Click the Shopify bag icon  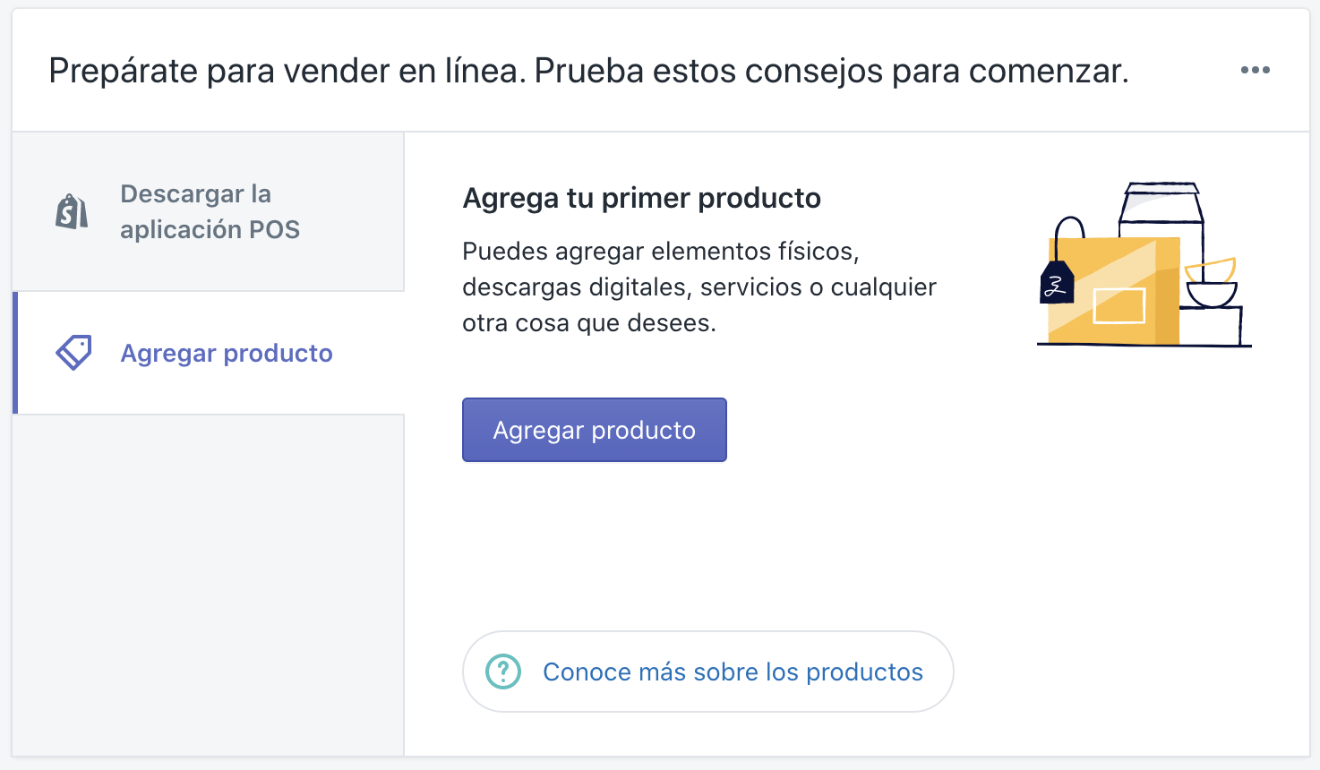(x=72, y=212)
